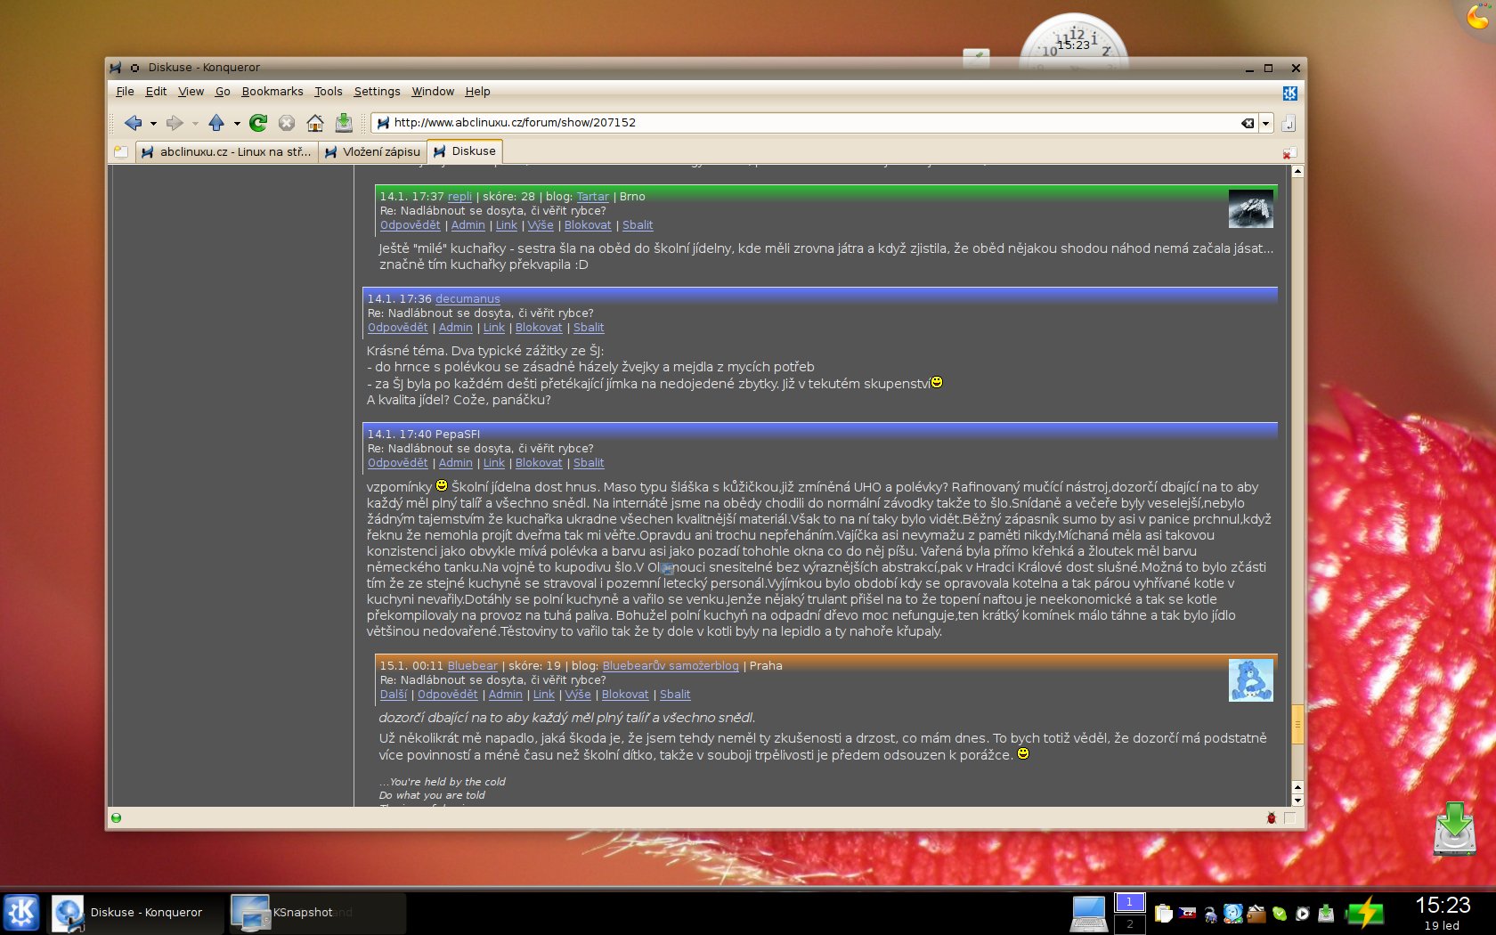The height and width of the screenshot is (935, 1496).
Task: Switch the keyboard layout via CZ flag
Action: pyautogui.click(x=1187, y=913)
